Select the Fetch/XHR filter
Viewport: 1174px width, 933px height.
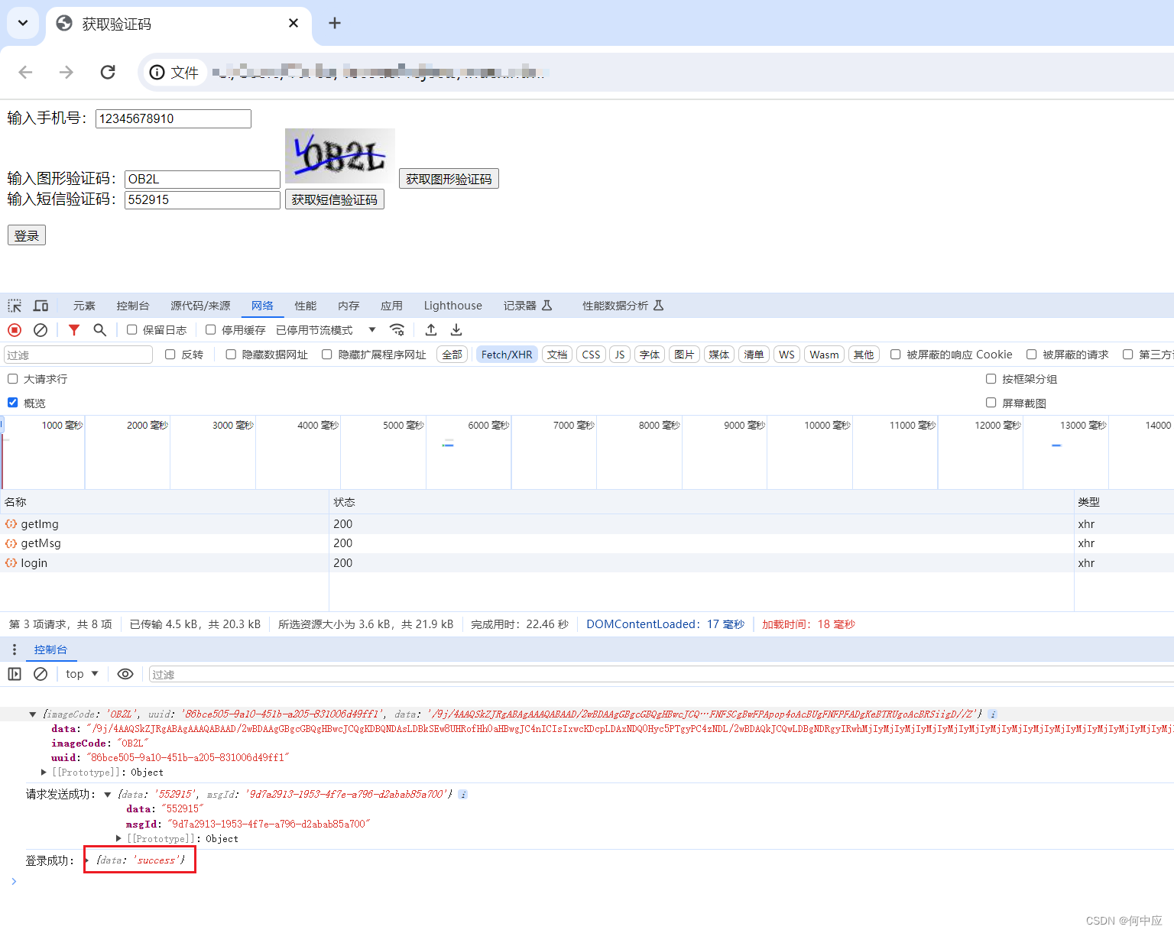pyautogui.click(x=507, y=355)
